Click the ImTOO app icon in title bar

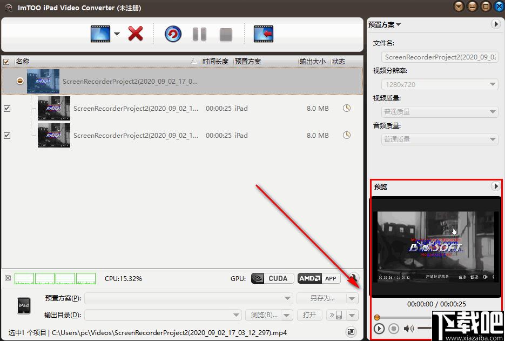coord(9,8)
